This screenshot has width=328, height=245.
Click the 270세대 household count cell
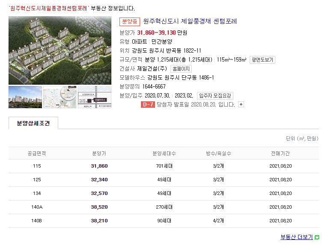pos(164,207)
